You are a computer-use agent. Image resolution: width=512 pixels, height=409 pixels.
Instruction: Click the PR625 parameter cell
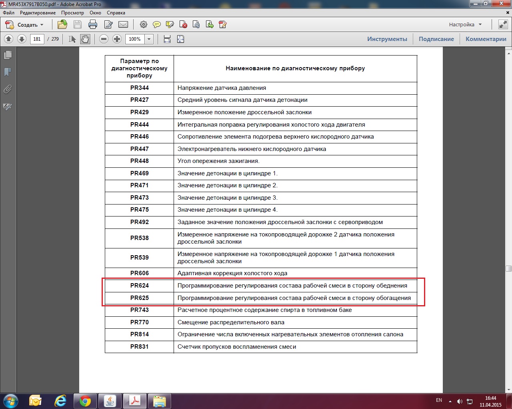click(x=140, y=298)
